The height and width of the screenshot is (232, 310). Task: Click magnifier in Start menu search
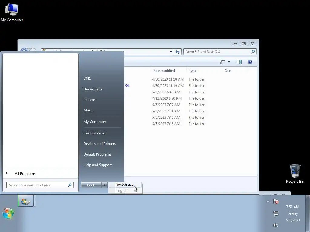tap(70, 185)
